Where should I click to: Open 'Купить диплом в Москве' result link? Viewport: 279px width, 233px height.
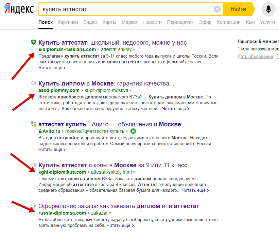[106, 83]
